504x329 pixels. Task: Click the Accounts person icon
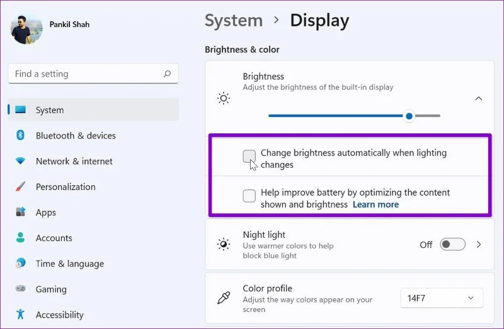(20, 238)
